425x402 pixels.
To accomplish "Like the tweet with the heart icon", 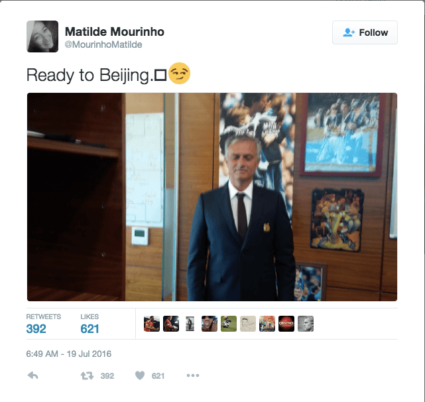I will (140, 375).
